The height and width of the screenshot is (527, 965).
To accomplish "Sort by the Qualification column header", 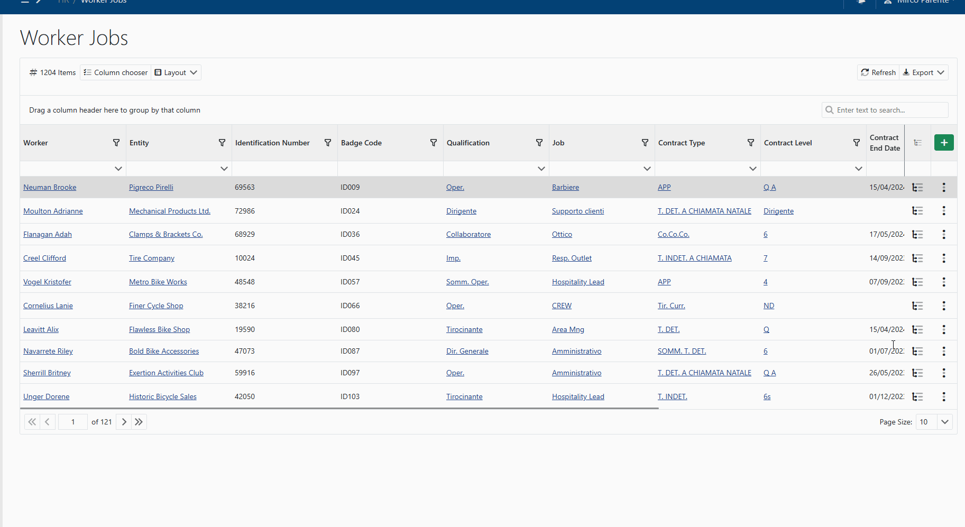I will 468,143.
